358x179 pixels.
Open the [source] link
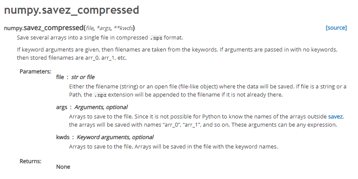point(336,28)
